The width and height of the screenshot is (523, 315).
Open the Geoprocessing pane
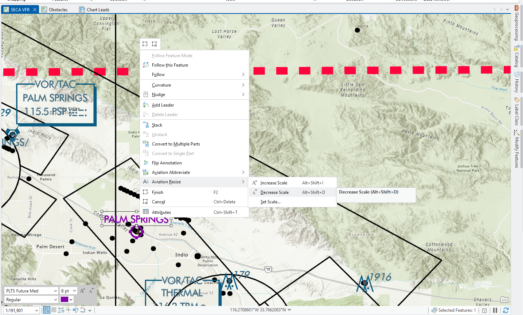point(516,23)
